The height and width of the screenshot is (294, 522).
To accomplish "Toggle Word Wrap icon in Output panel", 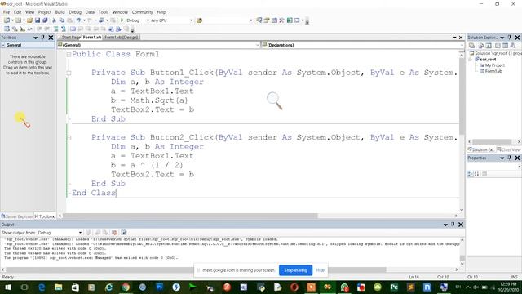I will 123,233.
